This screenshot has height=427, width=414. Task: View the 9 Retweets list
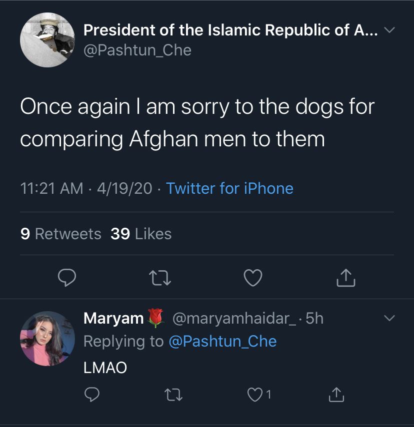(61, 234)
